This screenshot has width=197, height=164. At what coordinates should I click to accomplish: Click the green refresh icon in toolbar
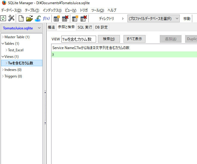click(x=3, y=18)
